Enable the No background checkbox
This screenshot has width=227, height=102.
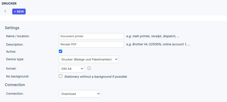[x=60, y=76]
